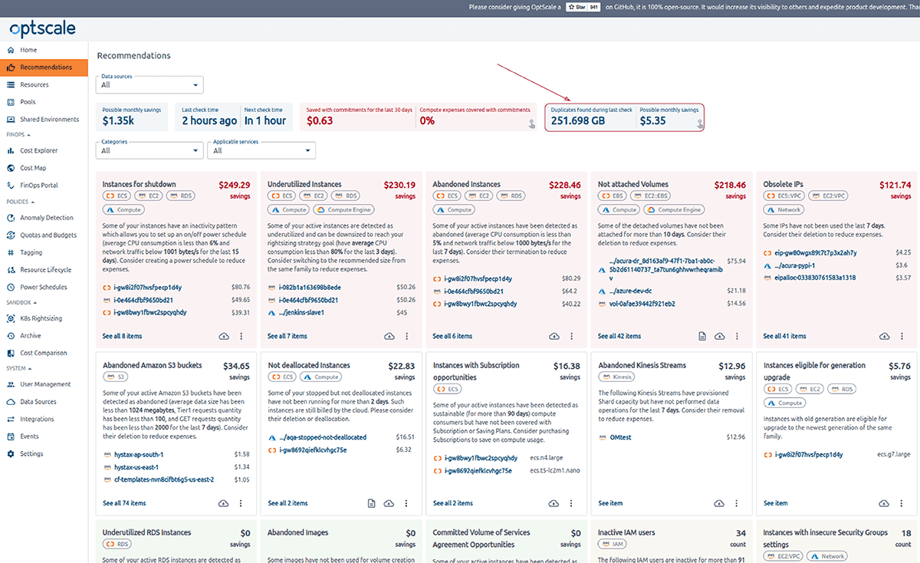Click See all 8 items link
The image size is (920, 563).
coord(122,336)
